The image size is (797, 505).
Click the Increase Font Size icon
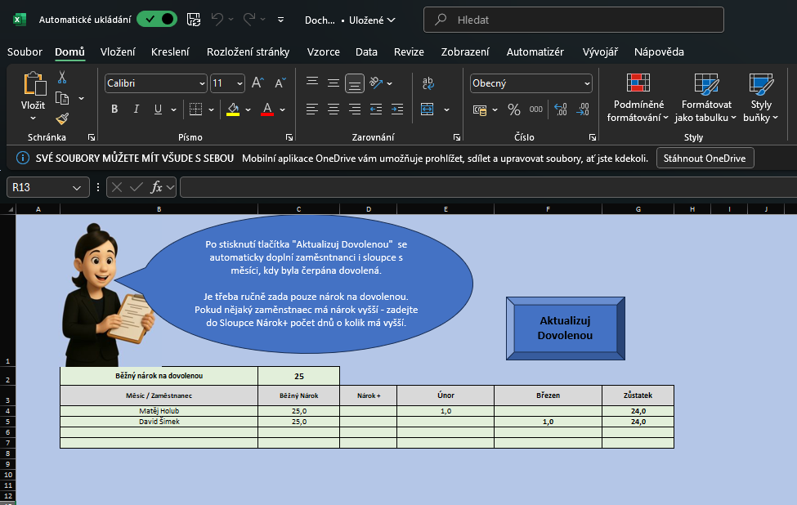(257, 83)
